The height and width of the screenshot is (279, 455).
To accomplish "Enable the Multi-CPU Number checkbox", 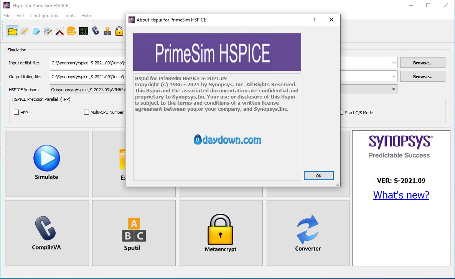I will (x=86, y=112).
